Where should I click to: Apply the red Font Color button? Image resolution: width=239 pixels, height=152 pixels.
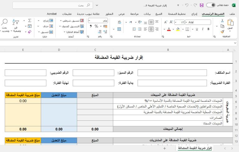coord(169,29)
